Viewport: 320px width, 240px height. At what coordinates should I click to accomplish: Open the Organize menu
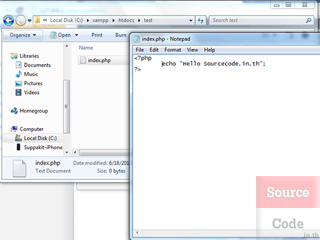tap(22, 35)
